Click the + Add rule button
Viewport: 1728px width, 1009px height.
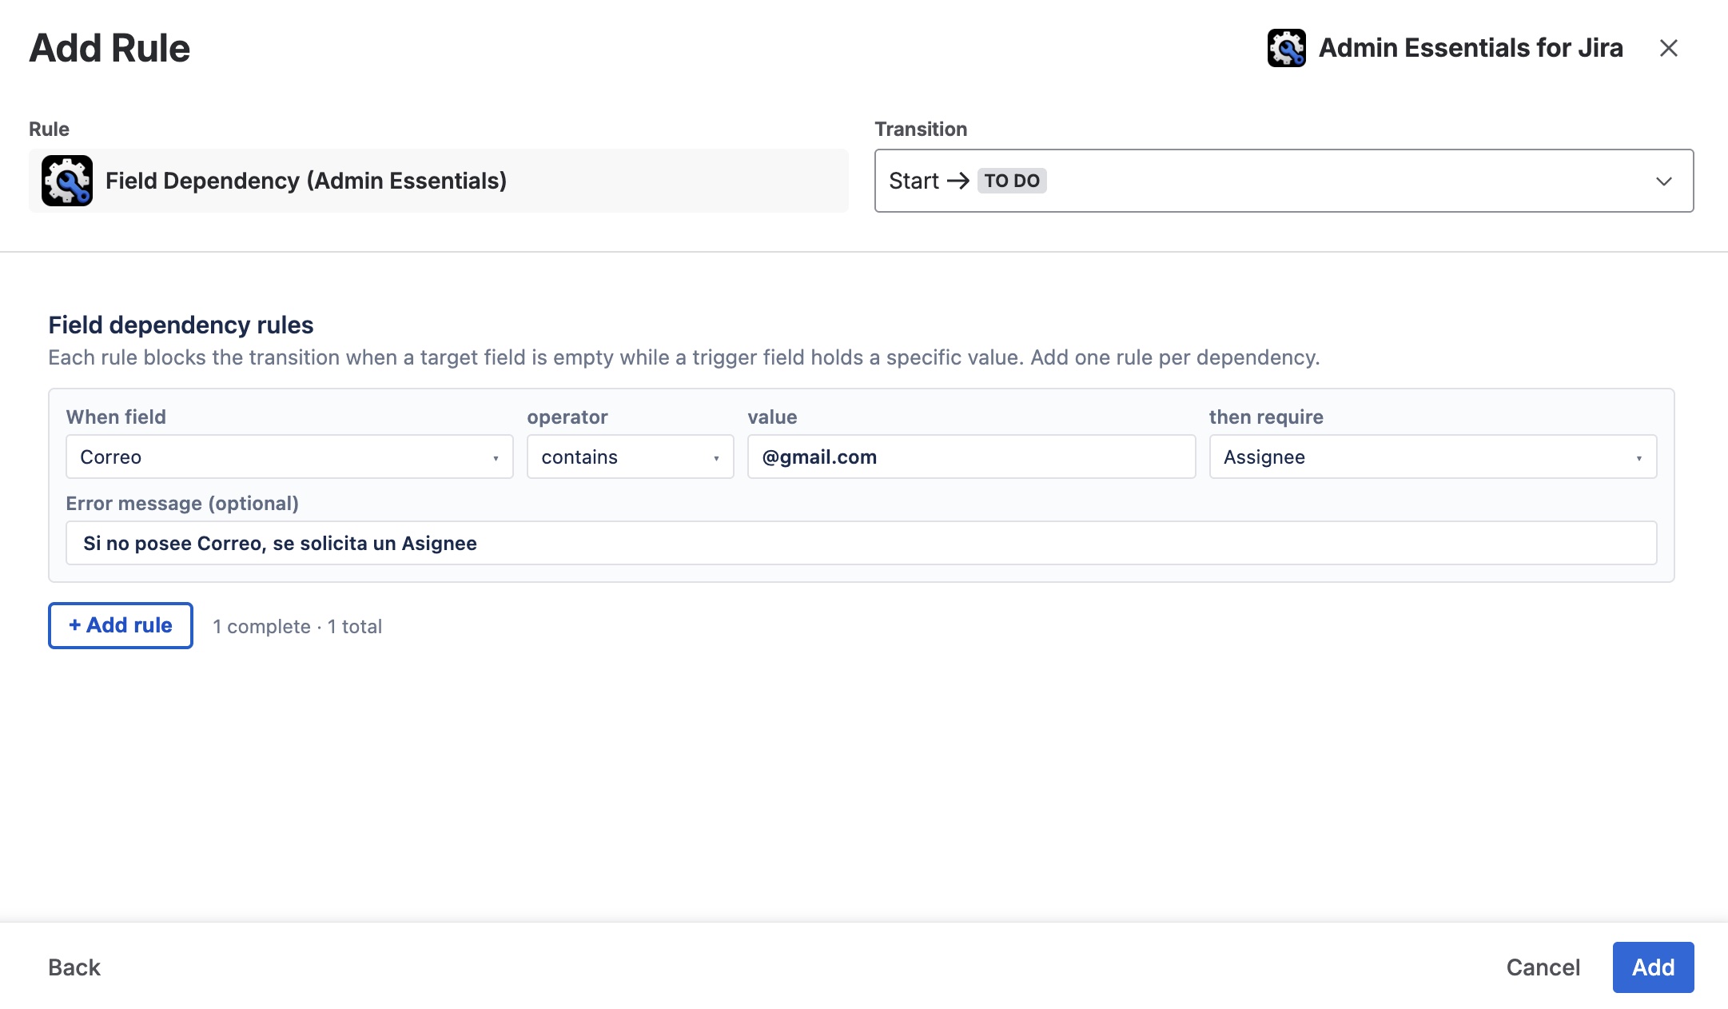pos(121,625)
